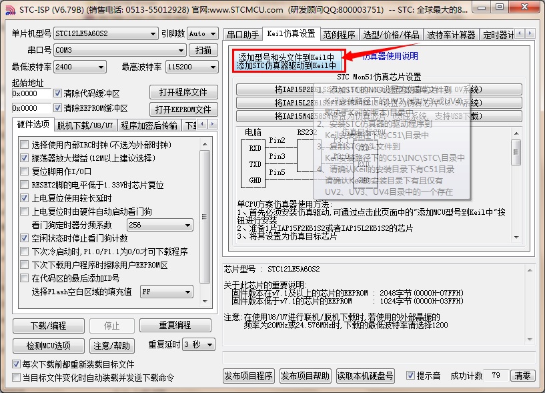The width and height of the screenshot is (545, 393).
Task: Toggle 每次下载前都重新装载目标文件 checkbox
Action: coord(16,364)
